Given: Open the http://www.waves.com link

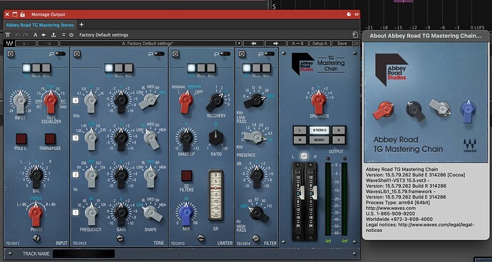Looking at the screenshot, I should (x=391, y=208).
